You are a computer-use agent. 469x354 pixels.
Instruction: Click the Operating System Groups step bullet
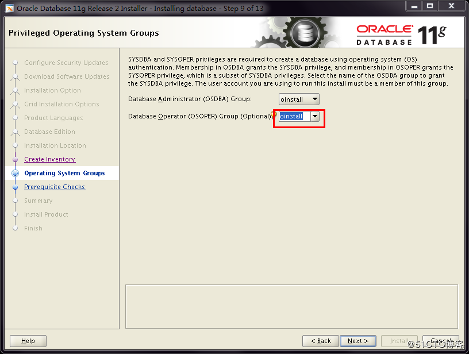pyautogui.click(x=16, y=173)
